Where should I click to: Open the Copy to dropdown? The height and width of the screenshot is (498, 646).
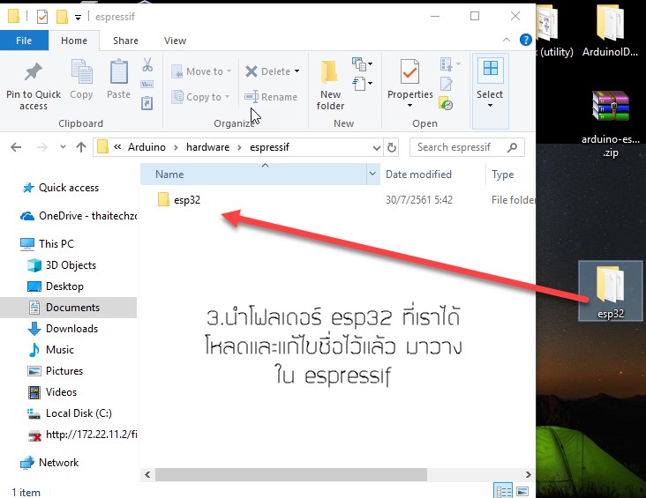click(227, 97)
